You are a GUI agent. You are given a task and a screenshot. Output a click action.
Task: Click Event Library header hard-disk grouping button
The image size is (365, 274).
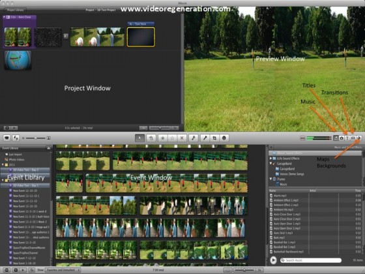pos(48,148)
